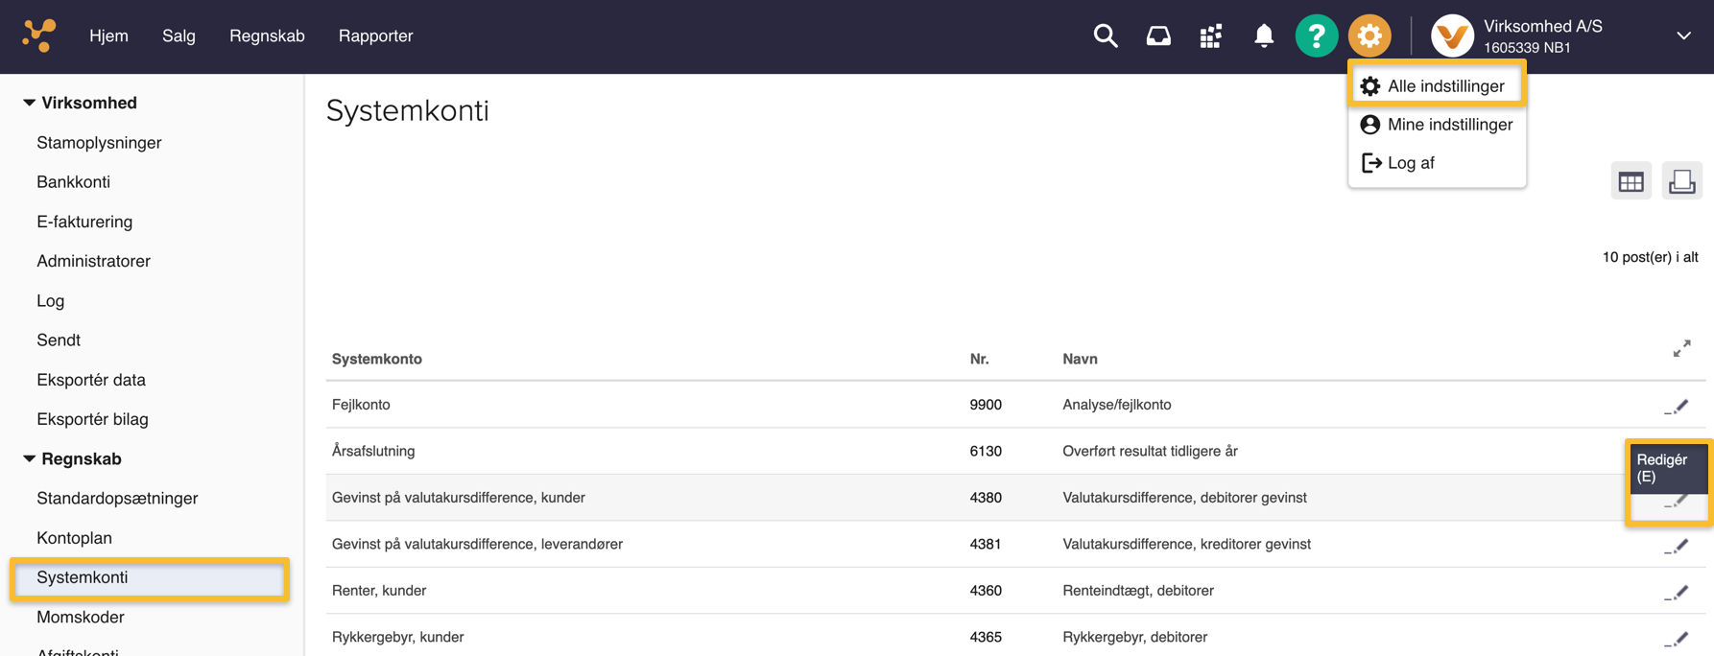Click the orange settings gear icon
The width and height of the screenshot is (1714, 656).
point(1369,36)
